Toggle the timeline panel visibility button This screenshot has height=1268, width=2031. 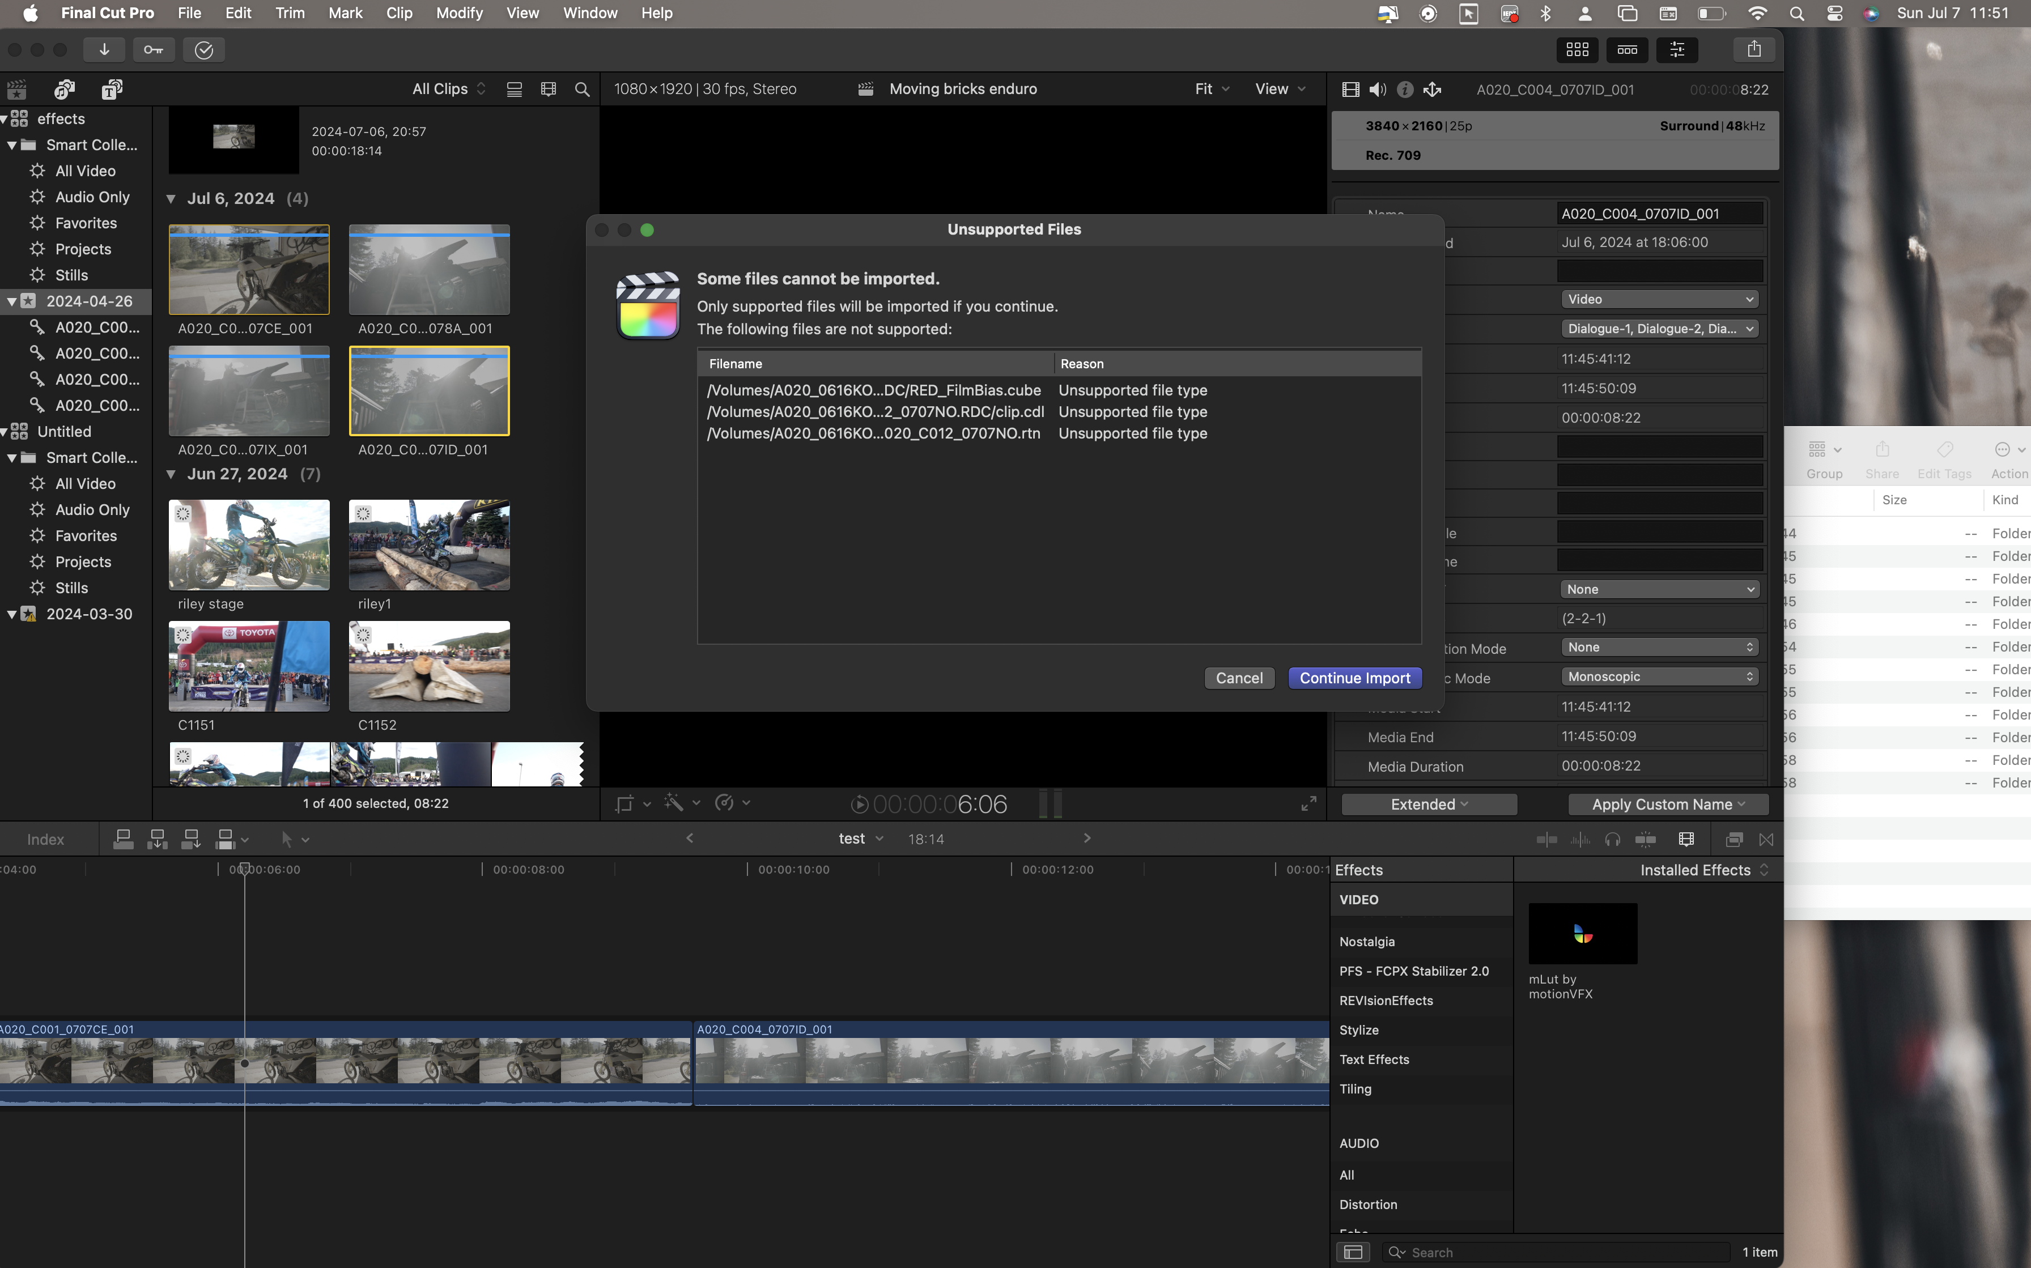tap(1627, 49)
